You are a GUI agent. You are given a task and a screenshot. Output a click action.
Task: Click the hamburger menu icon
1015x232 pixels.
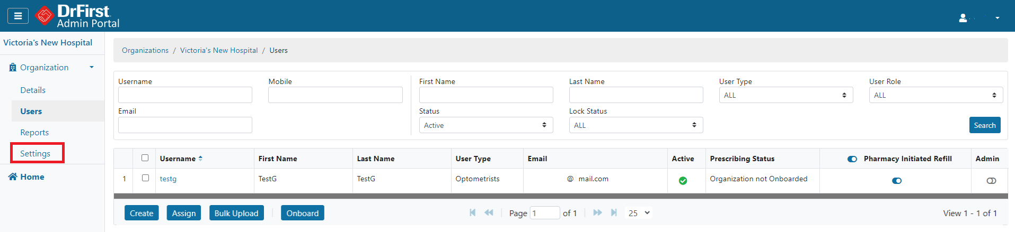pos(18,16)
